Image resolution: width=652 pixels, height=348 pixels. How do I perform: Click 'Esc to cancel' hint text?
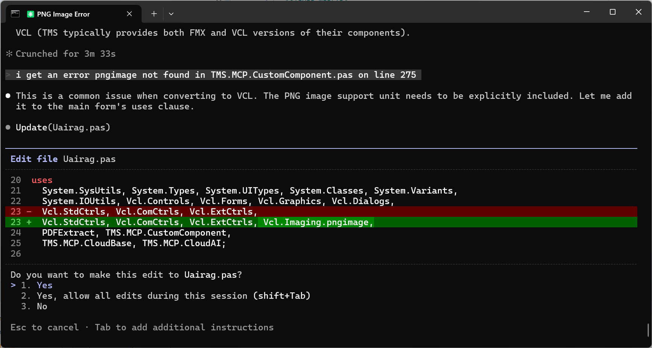tap(45, 327)
